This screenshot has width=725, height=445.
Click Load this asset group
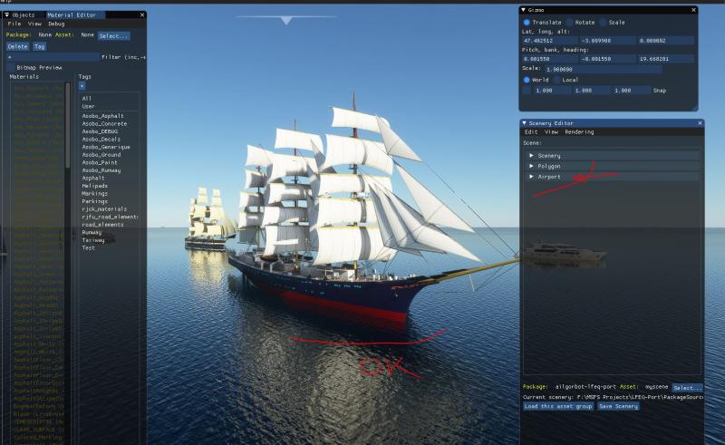pos(558,406)
